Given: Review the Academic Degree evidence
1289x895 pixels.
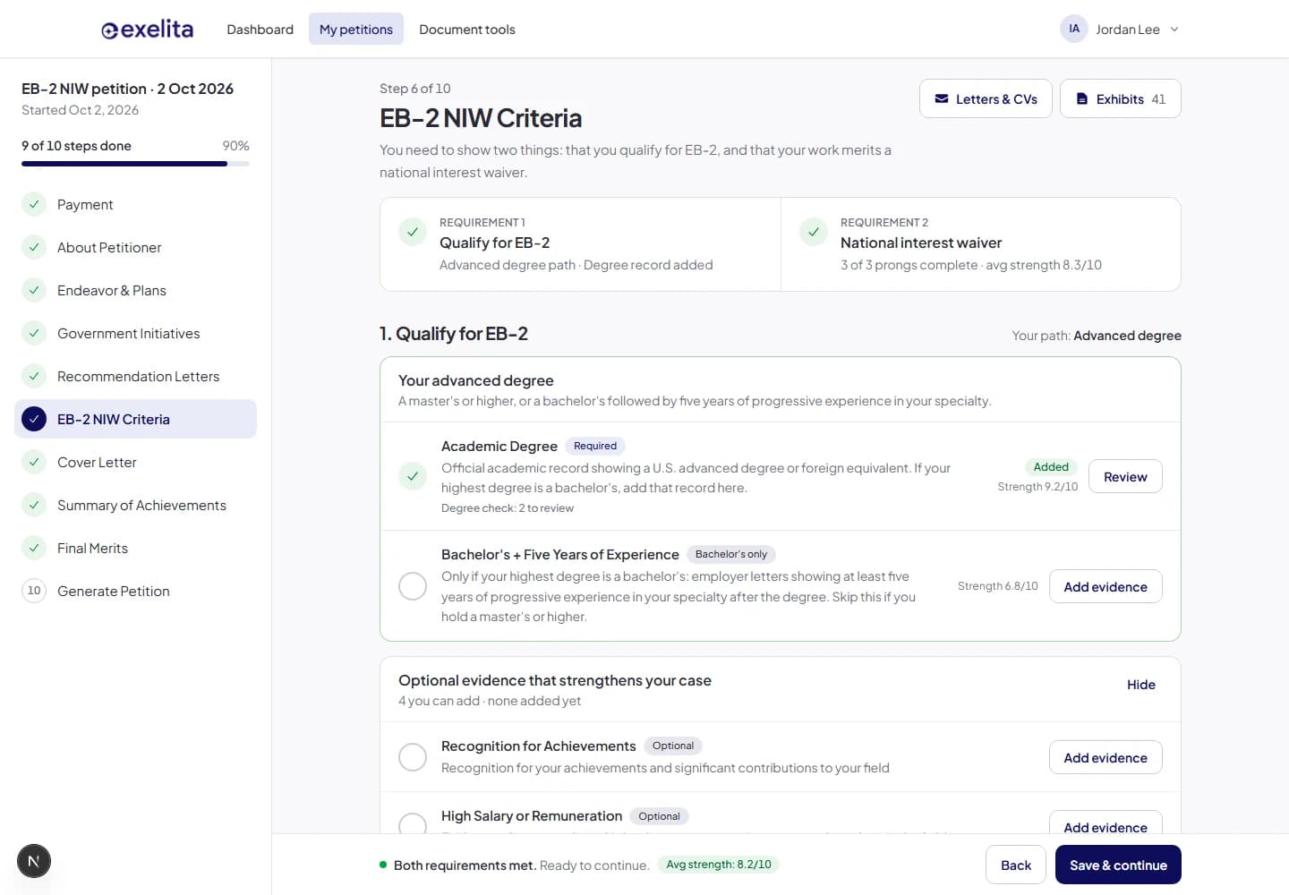Looking at the screenshot, I should (1125, 476).
